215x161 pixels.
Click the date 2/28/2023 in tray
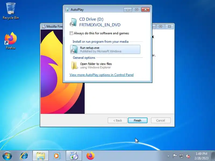(x=201, y=158)
